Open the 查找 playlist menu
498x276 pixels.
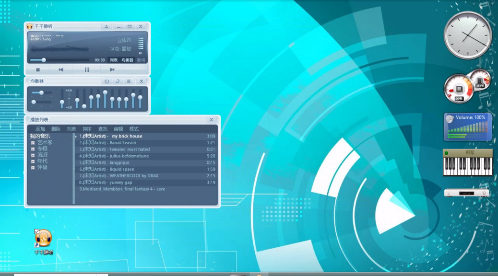(x=103, y=129)
